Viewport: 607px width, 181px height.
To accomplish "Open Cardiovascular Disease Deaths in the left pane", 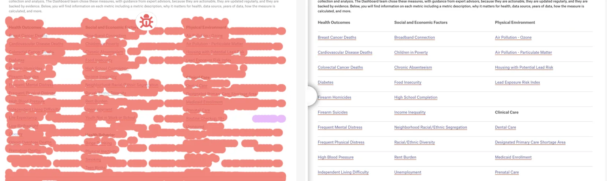I will click(36, 44).
